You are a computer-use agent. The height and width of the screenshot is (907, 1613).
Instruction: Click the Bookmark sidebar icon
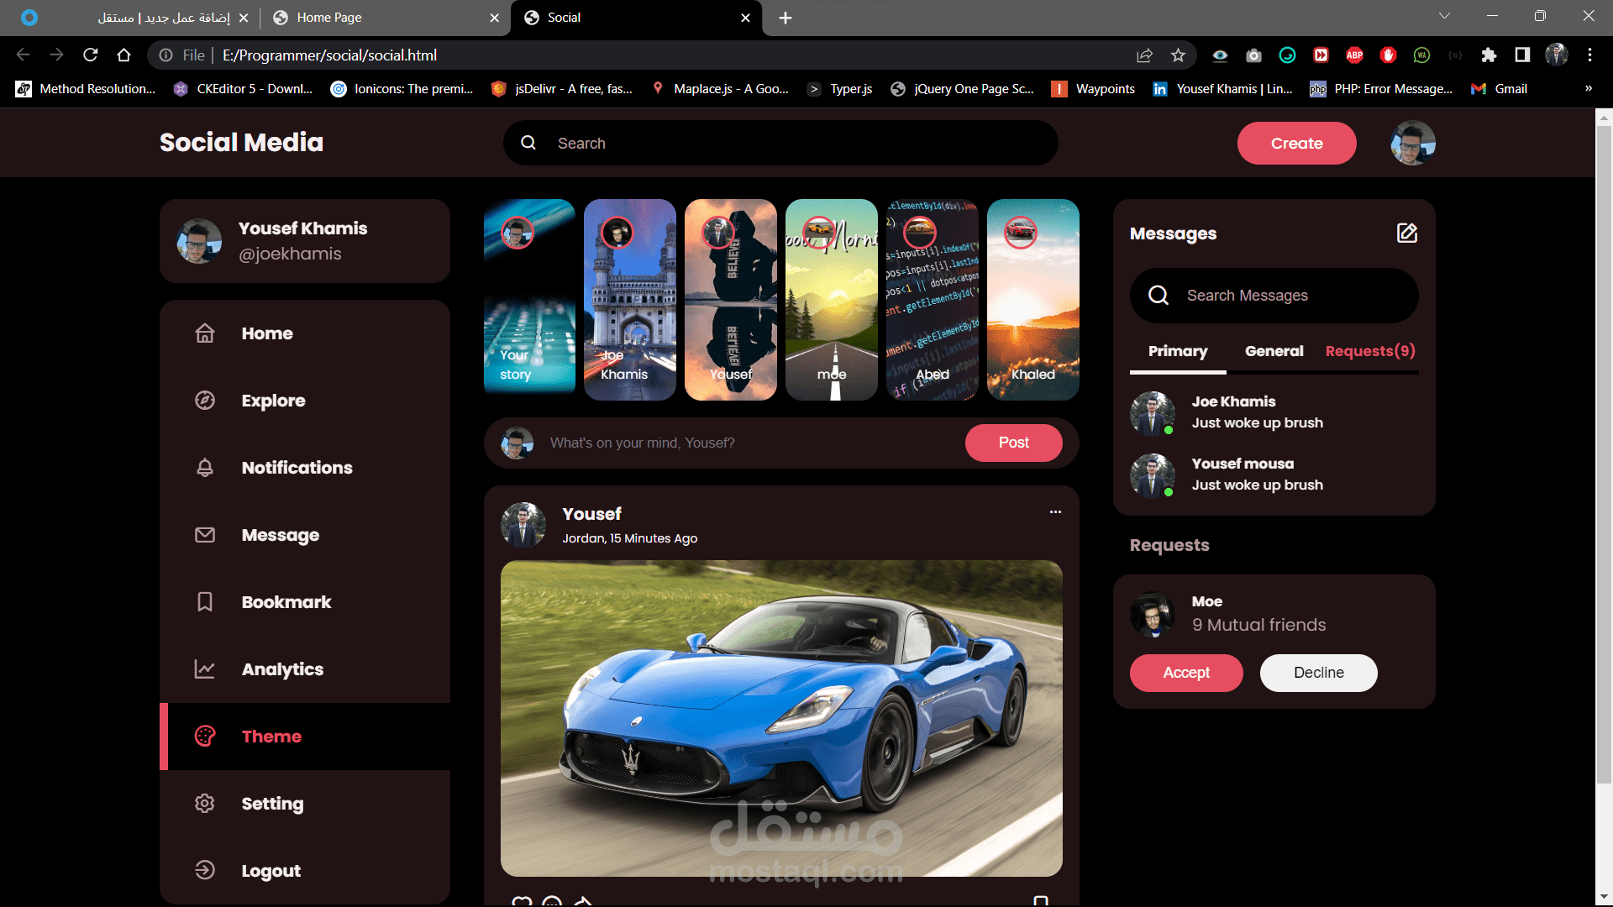click(205, 602)
